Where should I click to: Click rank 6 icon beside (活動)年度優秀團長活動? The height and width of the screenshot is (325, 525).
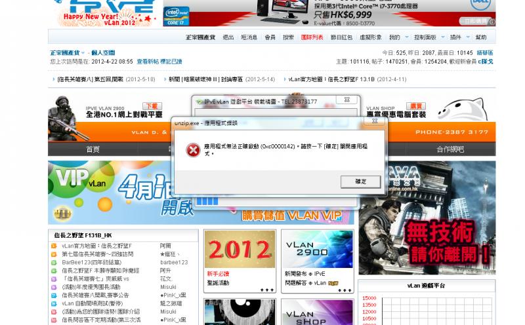pos(54,287)
